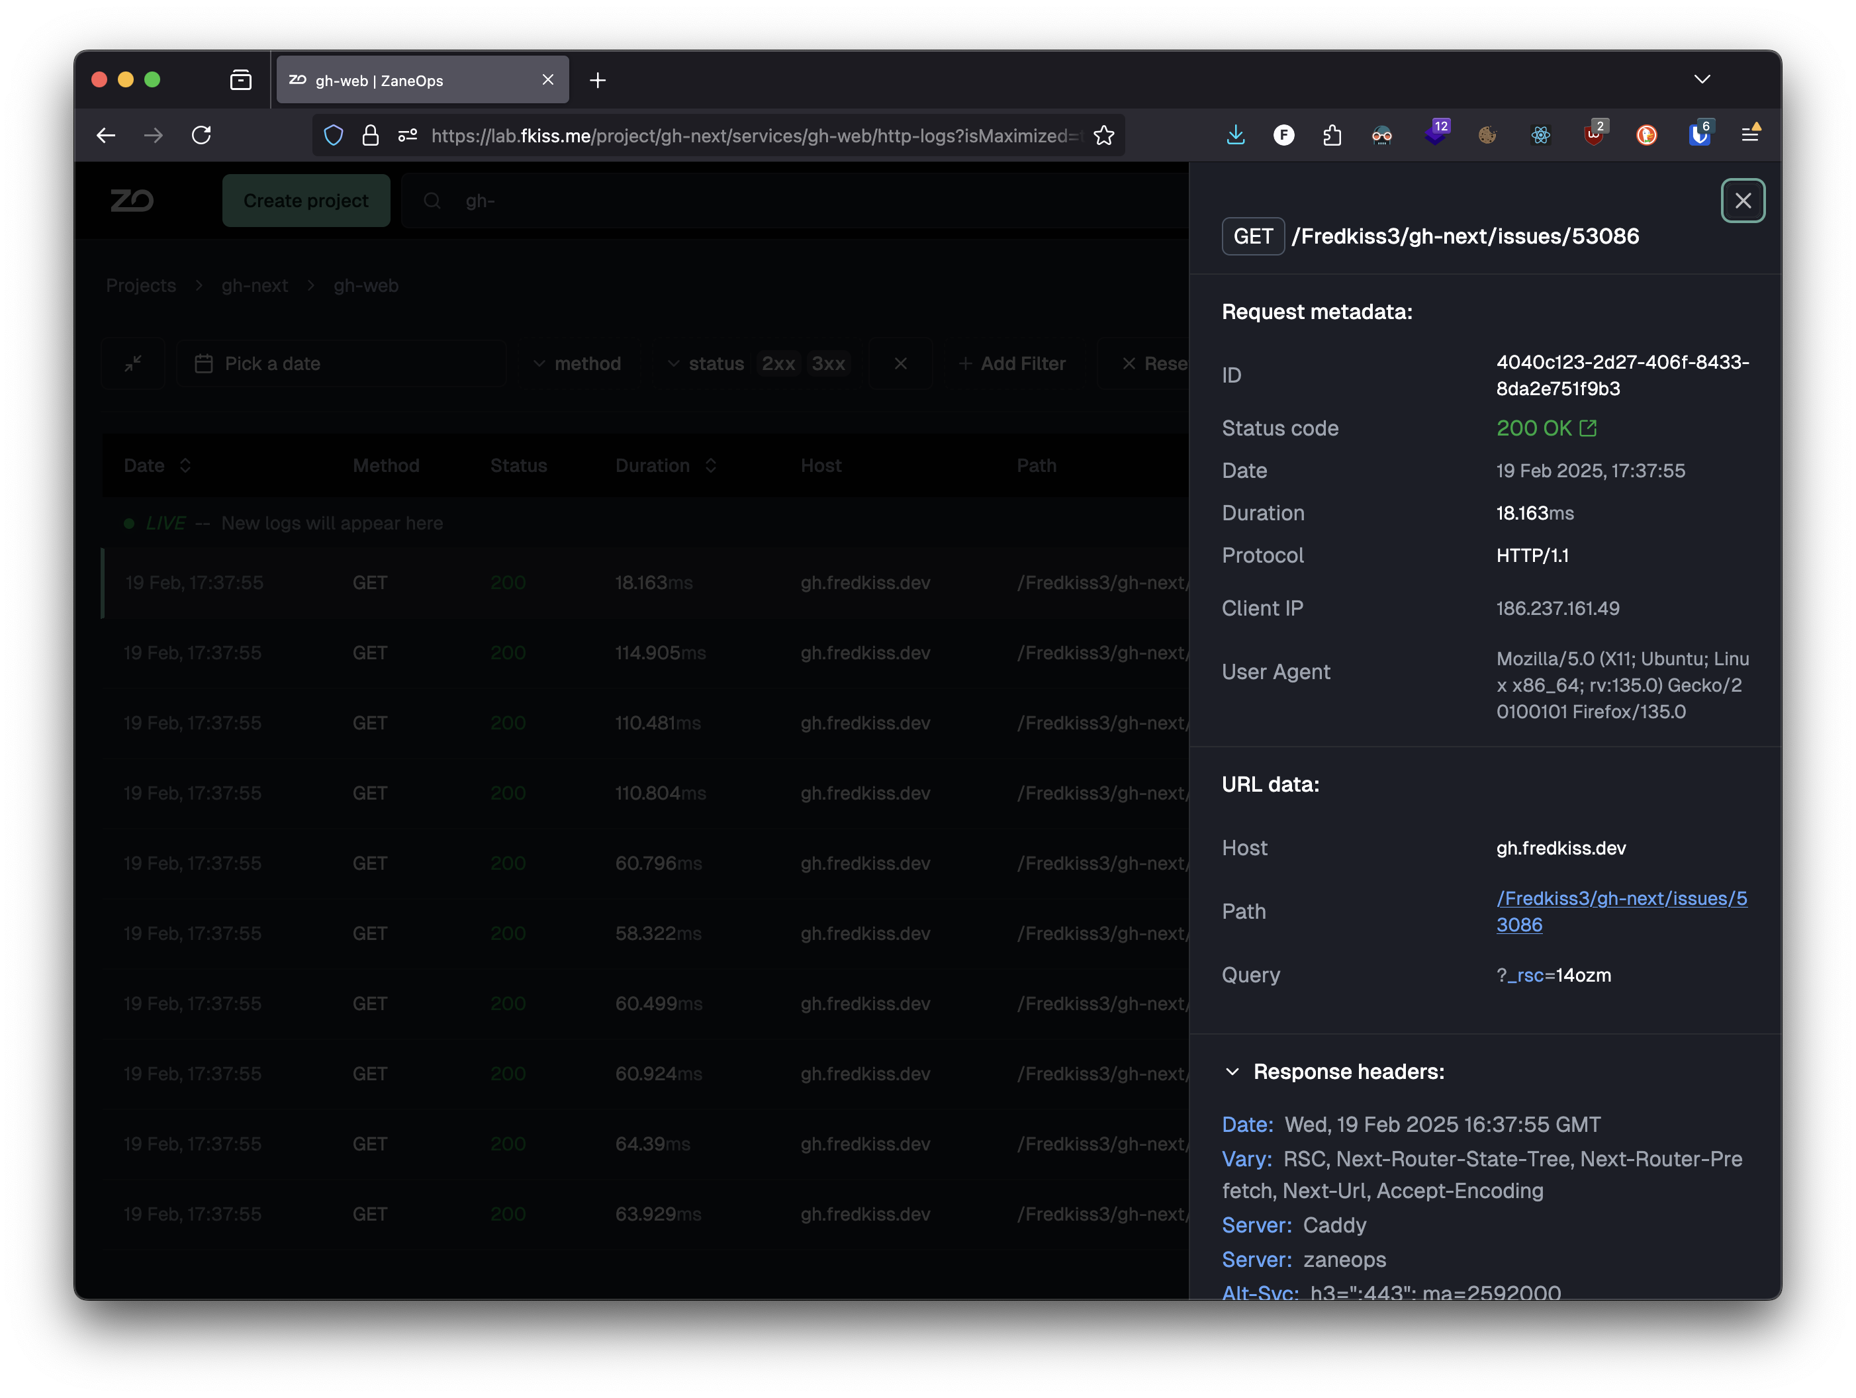Viewport: 1856px width, 1398px height.
Task: Open the Pick a date picker
Action: point(341,363)
